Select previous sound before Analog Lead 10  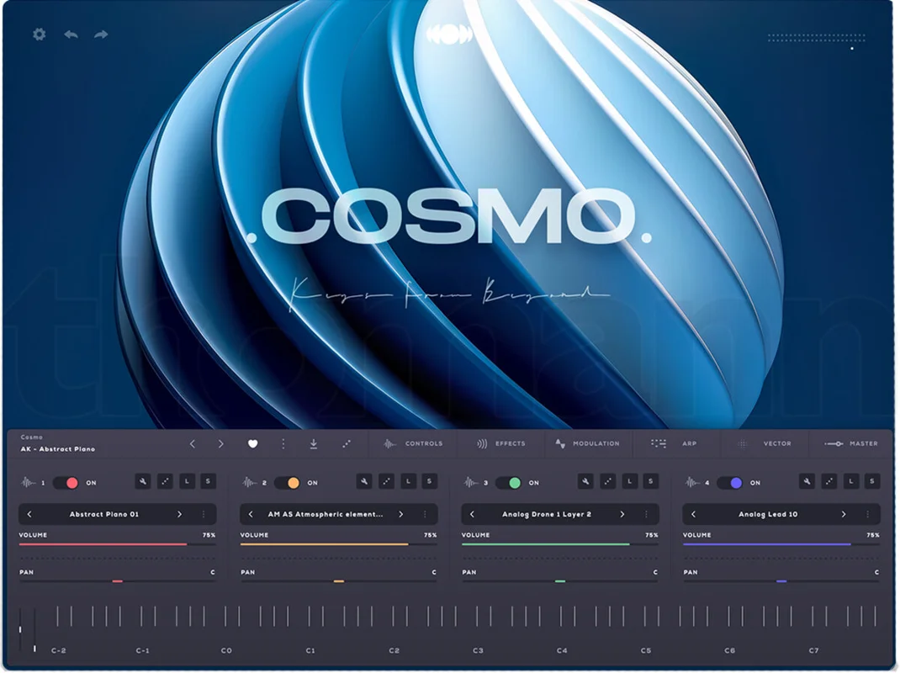pos(693,515)
